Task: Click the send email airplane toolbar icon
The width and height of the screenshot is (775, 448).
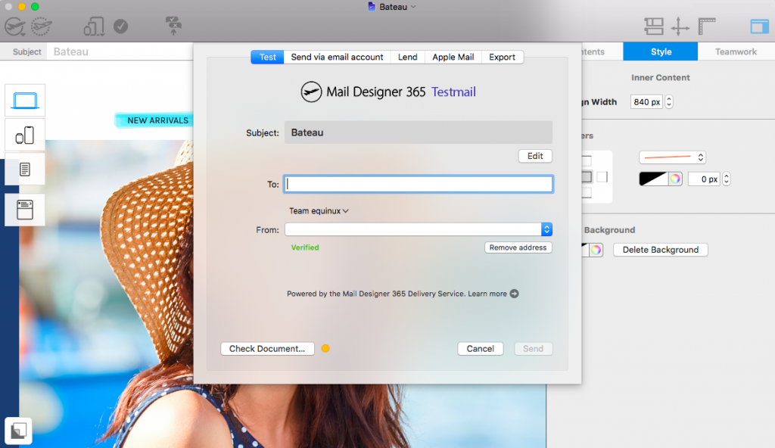Action: click(15, 26)
